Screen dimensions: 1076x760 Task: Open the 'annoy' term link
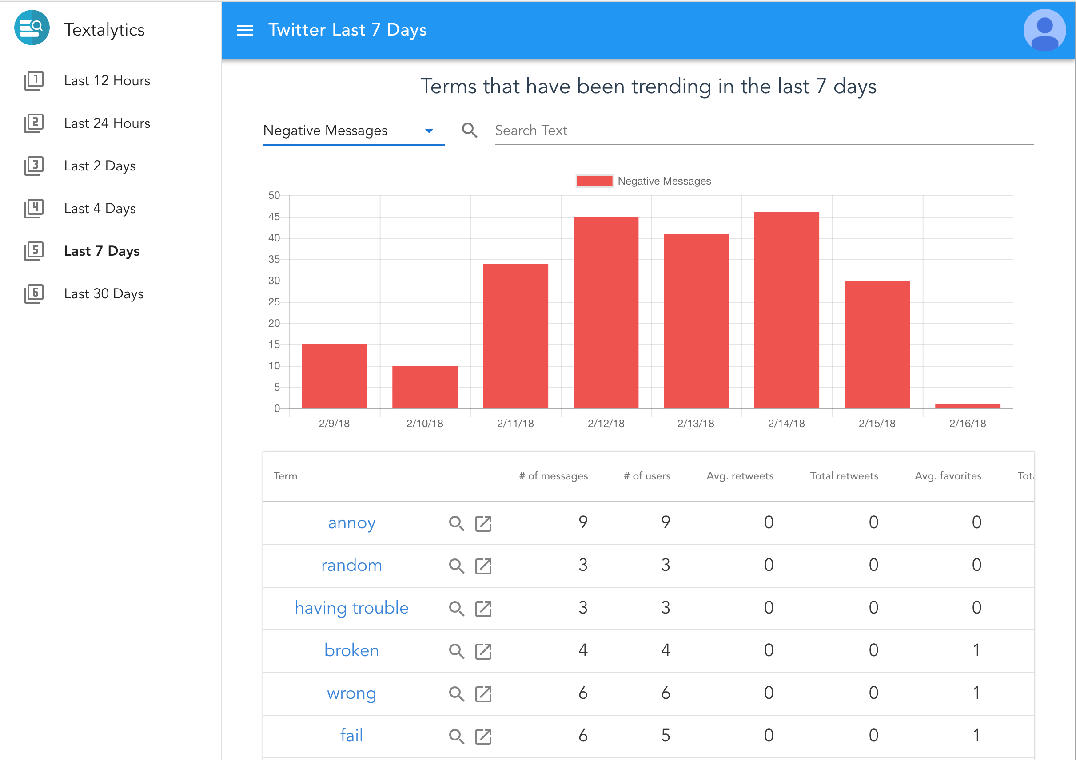pos(351,522)
